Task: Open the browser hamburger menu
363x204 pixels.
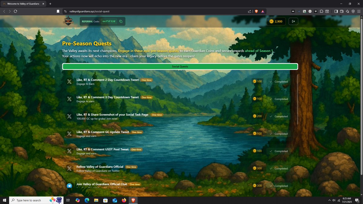Action: pos(359,11)
